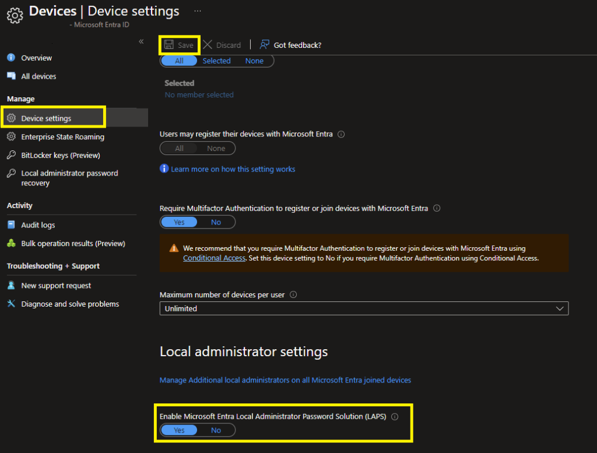Click the info icon beside Require Multifactor Authentication
This screenshot has width=597, height=453.
437,208
